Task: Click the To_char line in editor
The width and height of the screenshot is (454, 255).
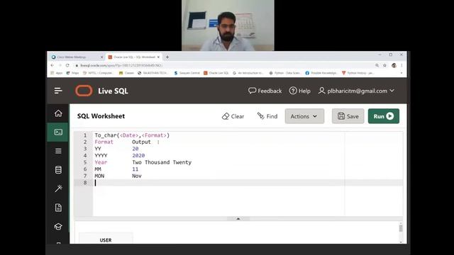Action: [x=132, y=135]
